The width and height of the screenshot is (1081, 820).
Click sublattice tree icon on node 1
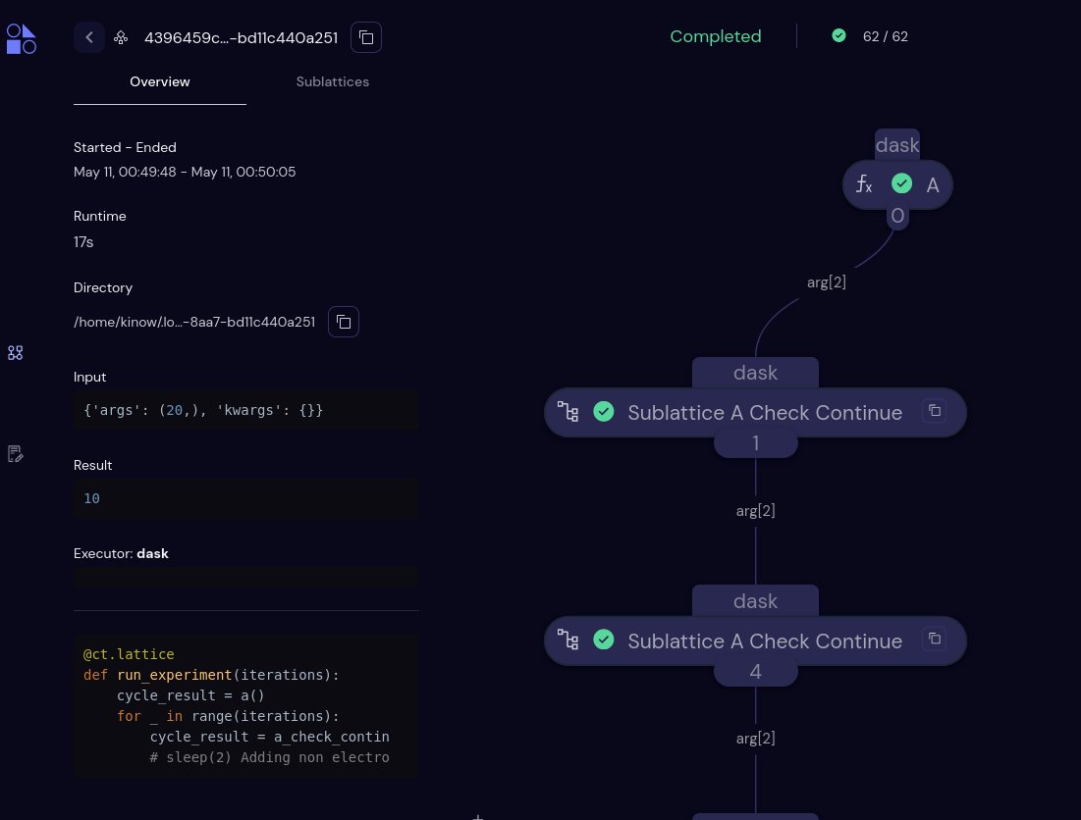tap(568, 412)
